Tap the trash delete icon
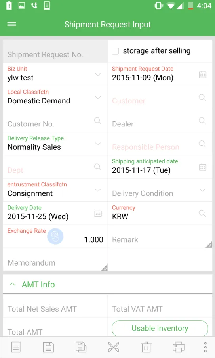Screen dimensions: 215x358 [146, 347]
